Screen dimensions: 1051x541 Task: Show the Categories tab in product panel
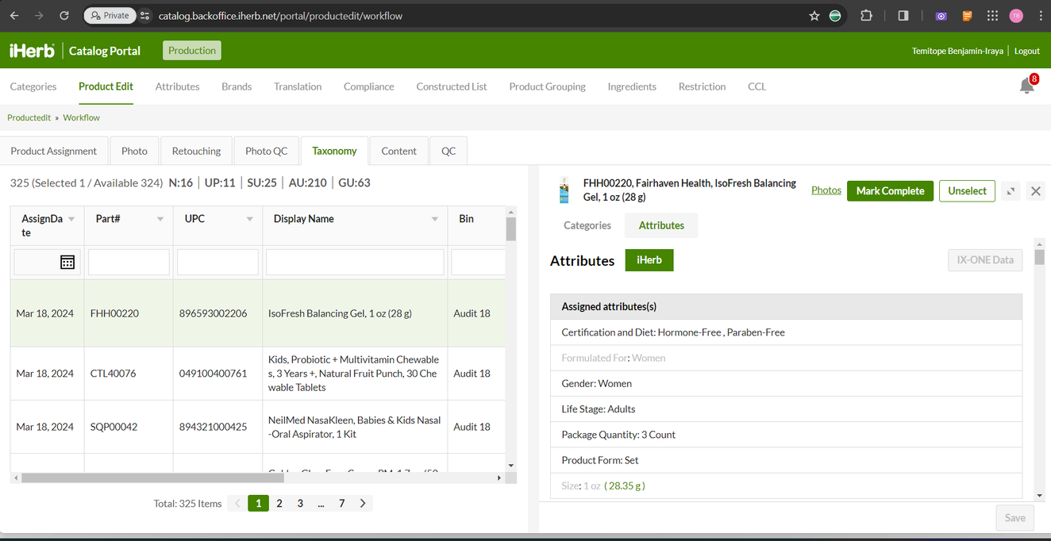coord(587,225)
